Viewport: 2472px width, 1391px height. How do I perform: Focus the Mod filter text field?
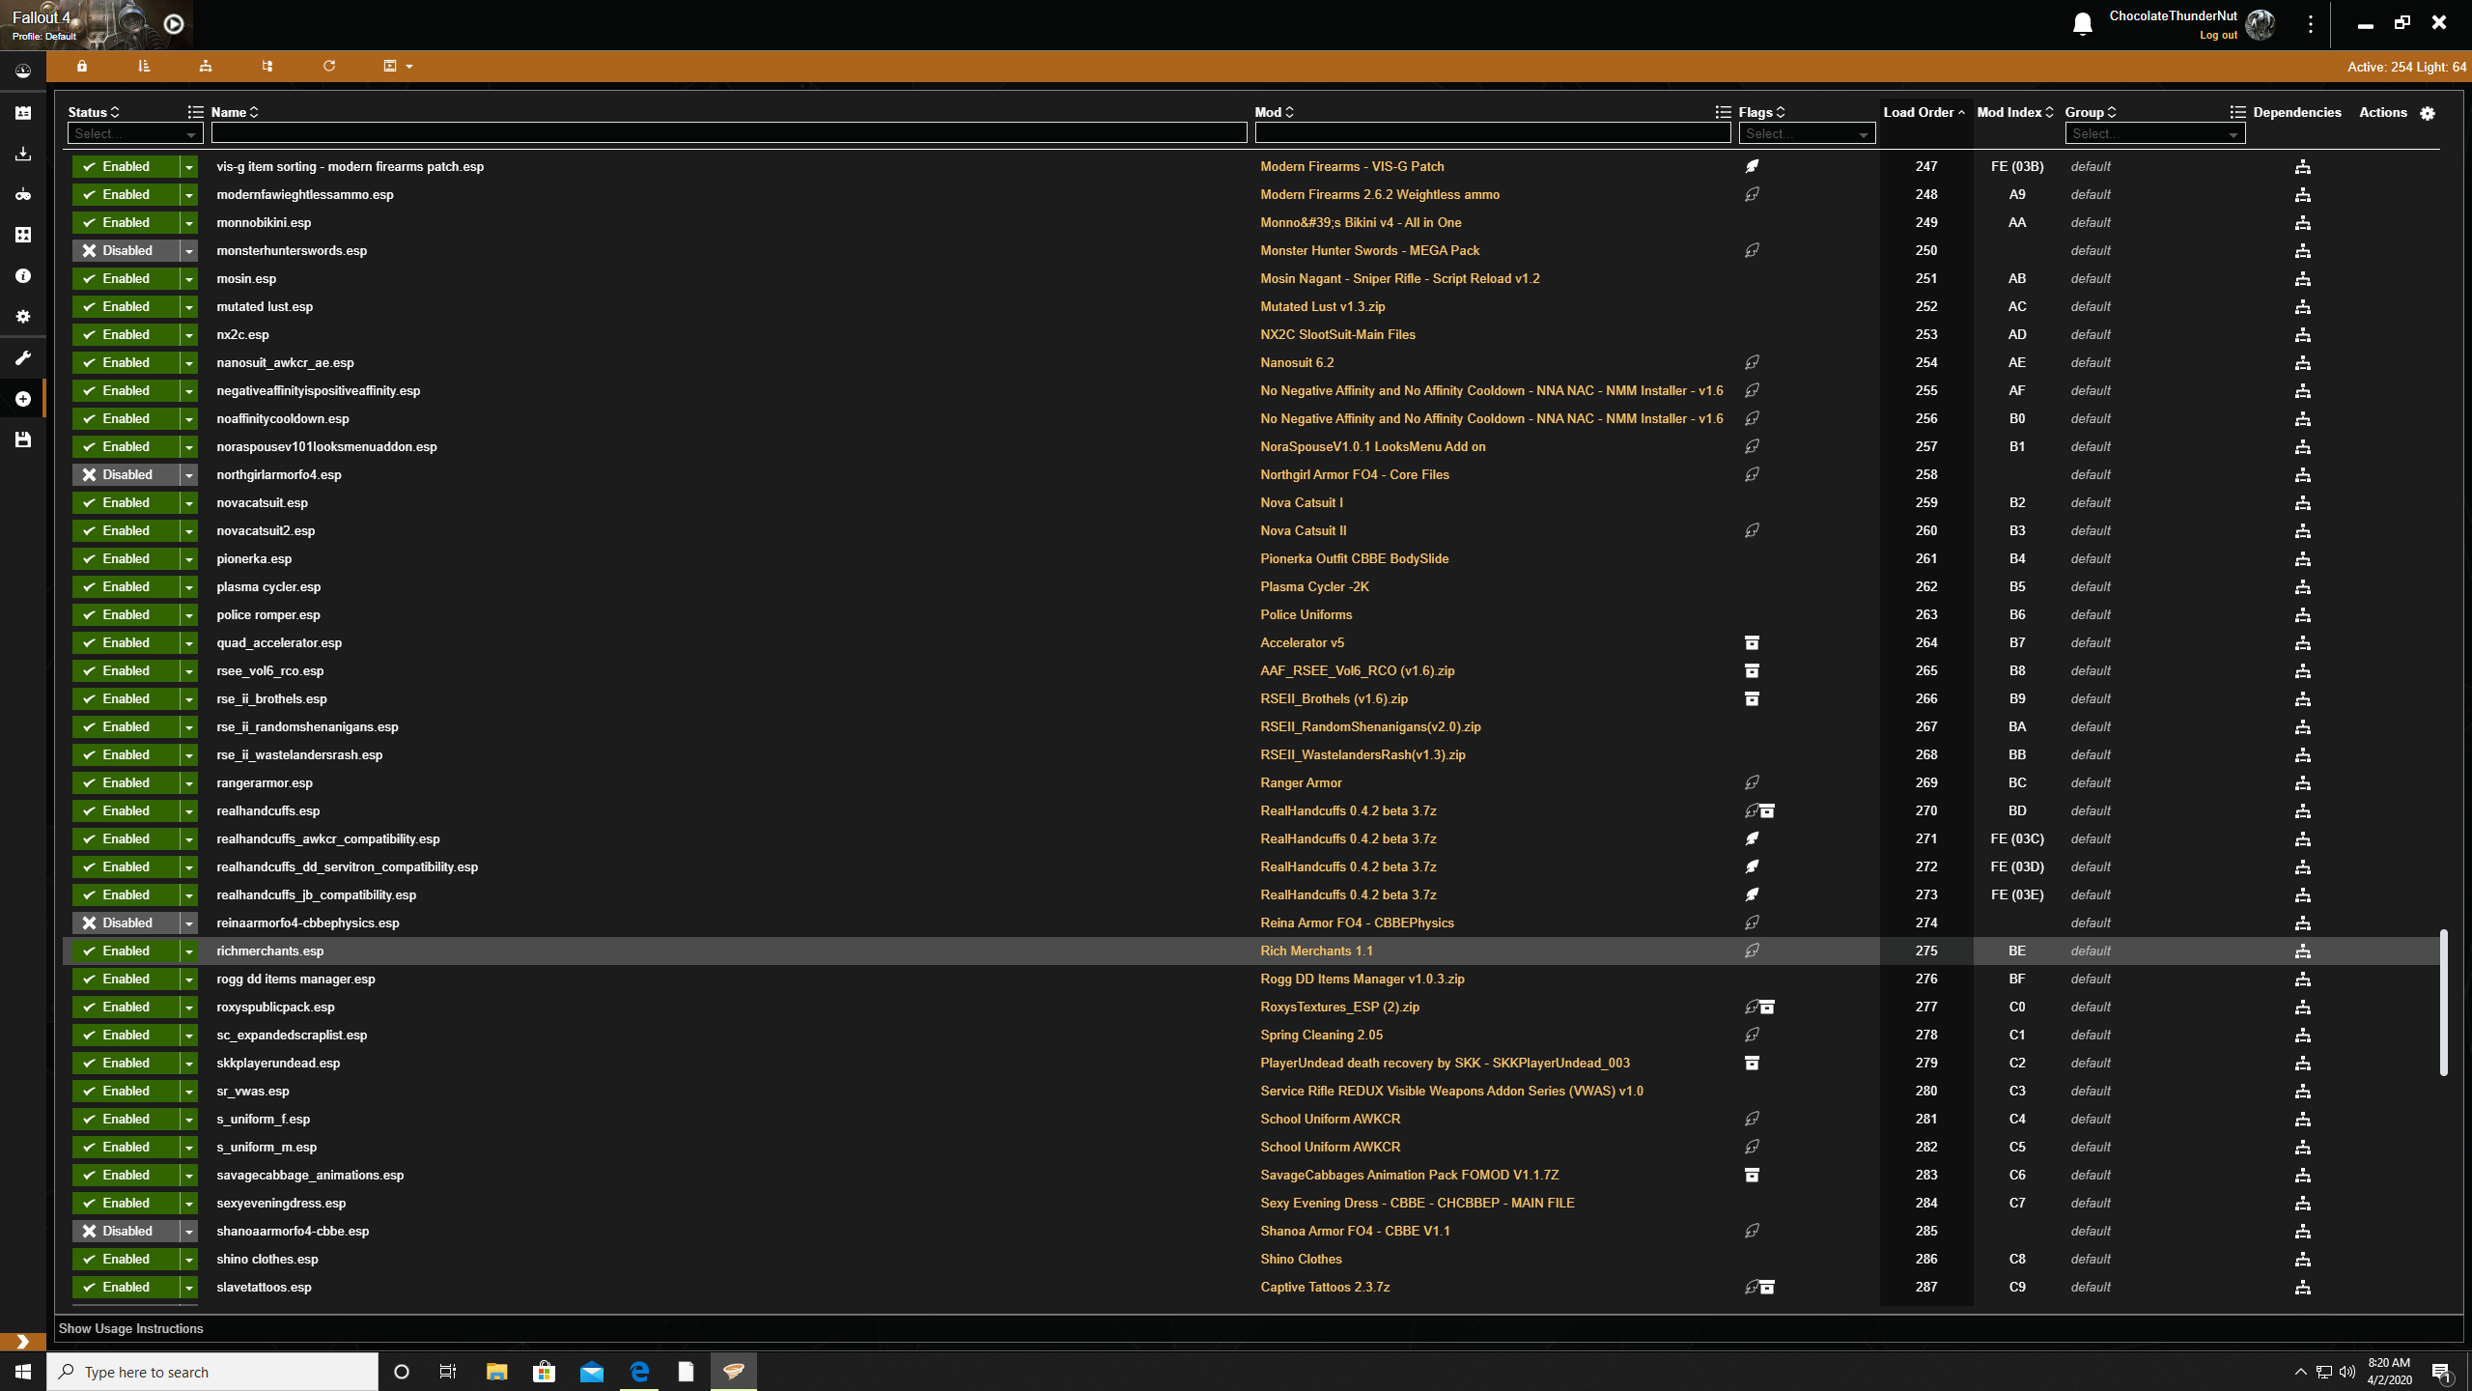(x=1493, y=133)
